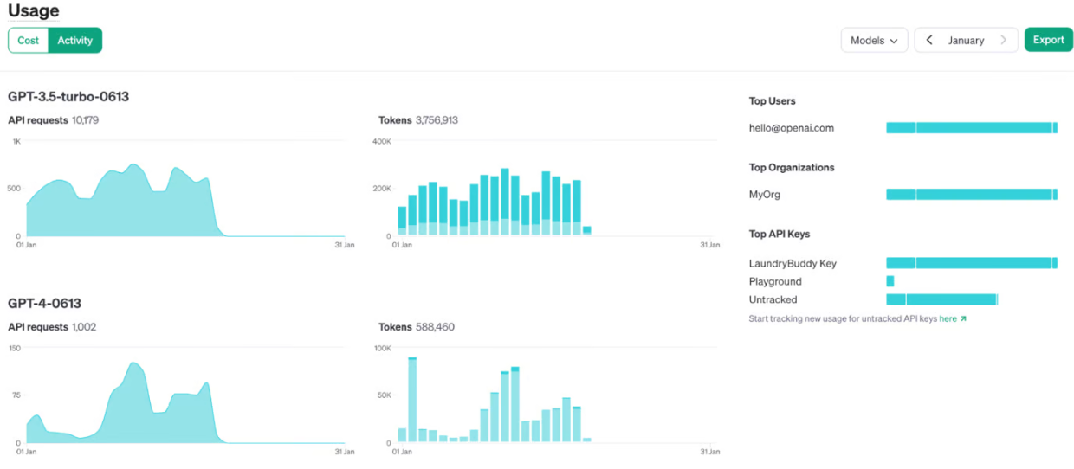This screenshot has width=1074, height=469.
Task: Select the Activity toggle
Action: coord(75,40)
